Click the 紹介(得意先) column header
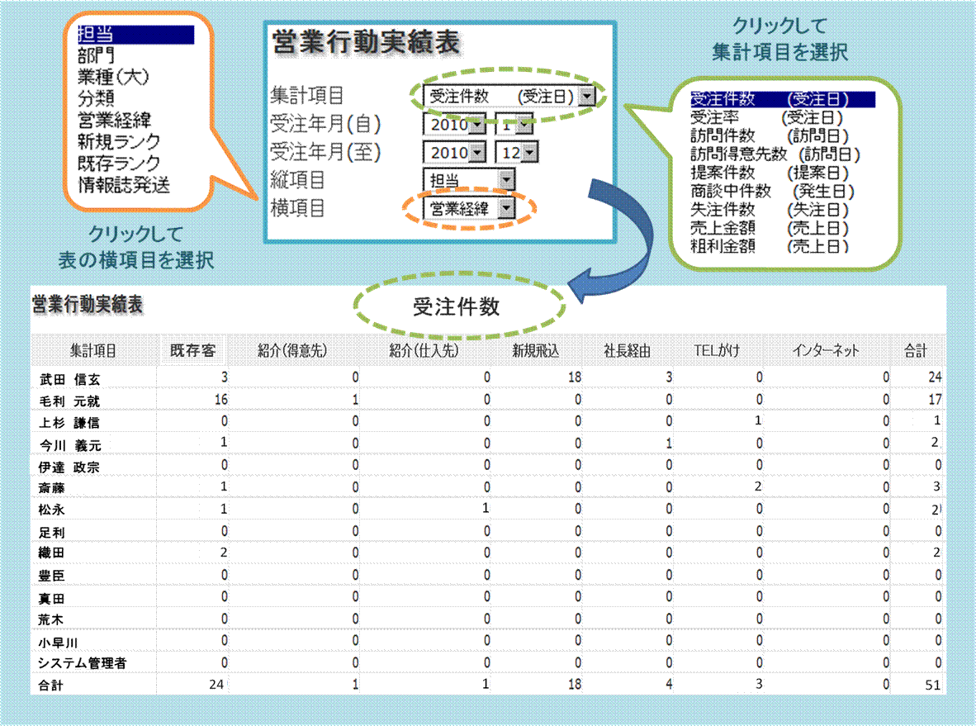The width and height of the screenshot is (976, 726). 292,350
